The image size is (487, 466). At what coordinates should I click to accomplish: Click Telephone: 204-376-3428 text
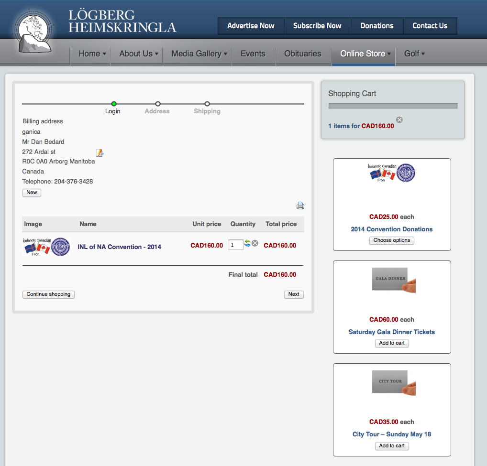[57, 181]
